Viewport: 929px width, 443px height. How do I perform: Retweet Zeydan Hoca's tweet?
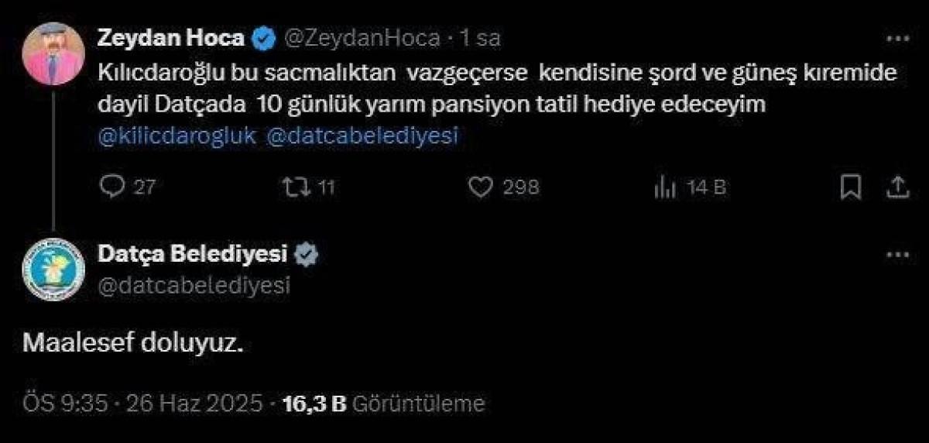tap(293, 187)
